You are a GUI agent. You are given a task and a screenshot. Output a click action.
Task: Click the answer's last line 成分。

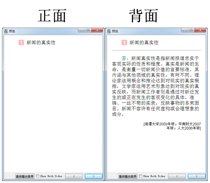point(118,114)
